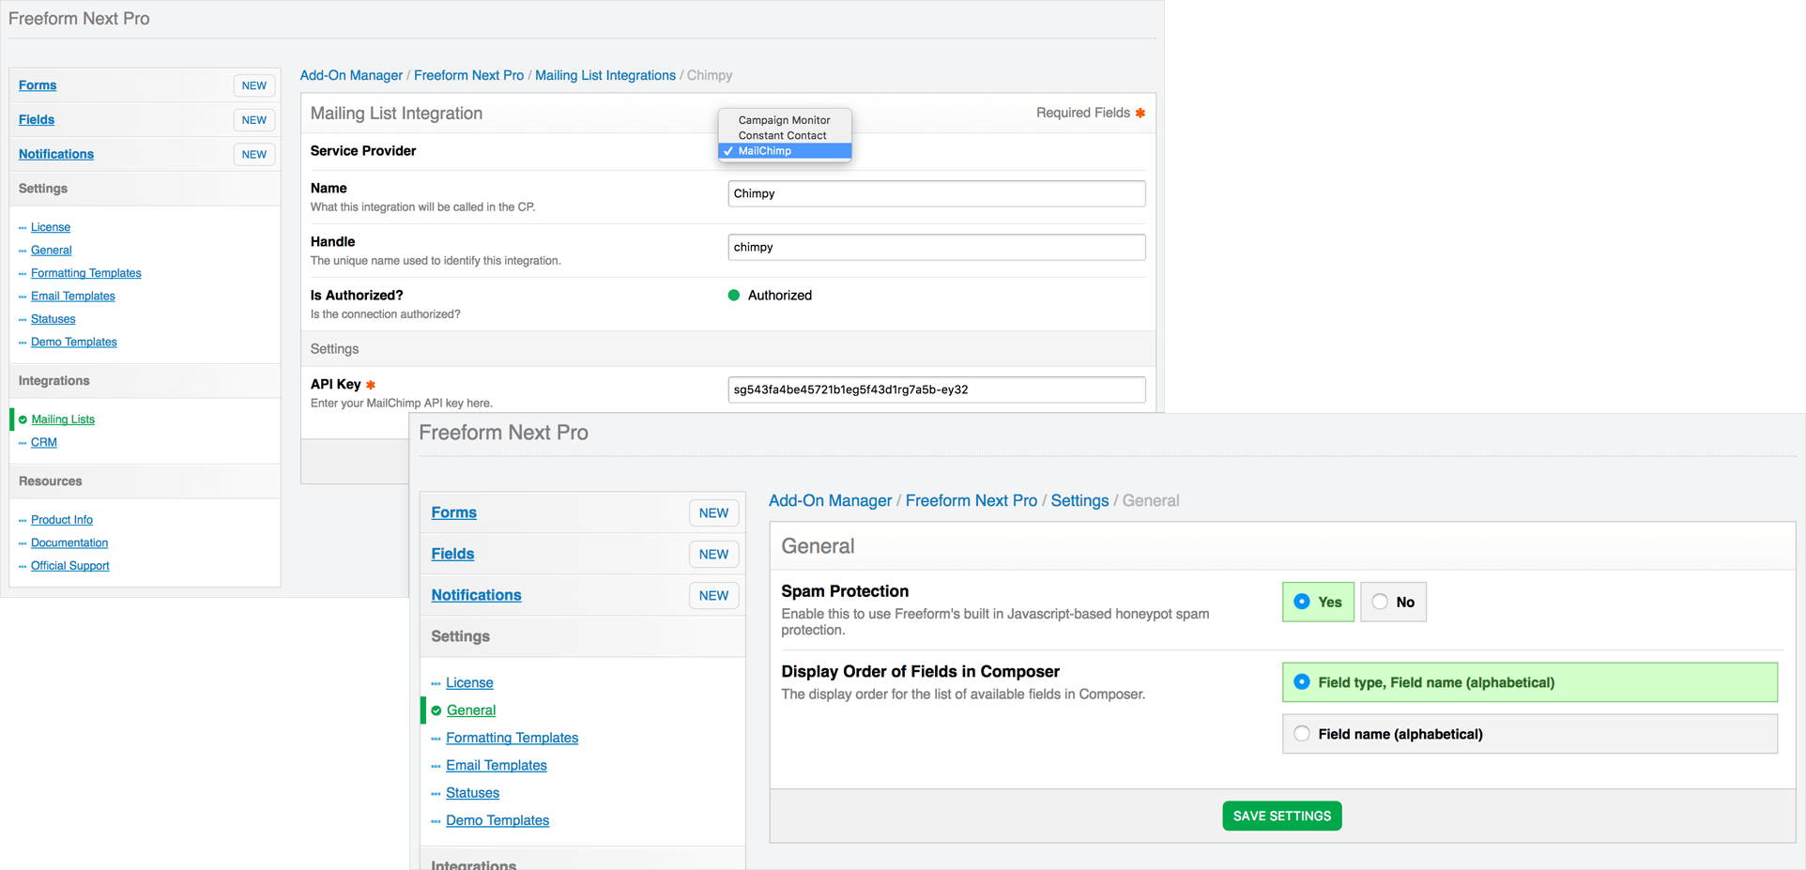
Task: Open Demo Templates in back window sidebar
Action: click(x=74, y=343)
